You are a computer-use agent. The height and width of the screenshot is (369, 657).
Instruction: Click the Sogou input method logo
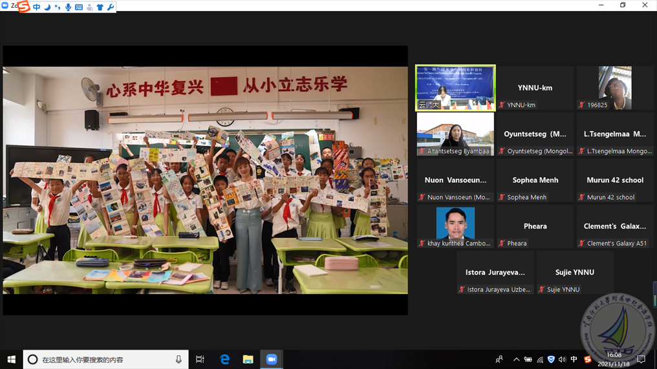pos(24,7)
